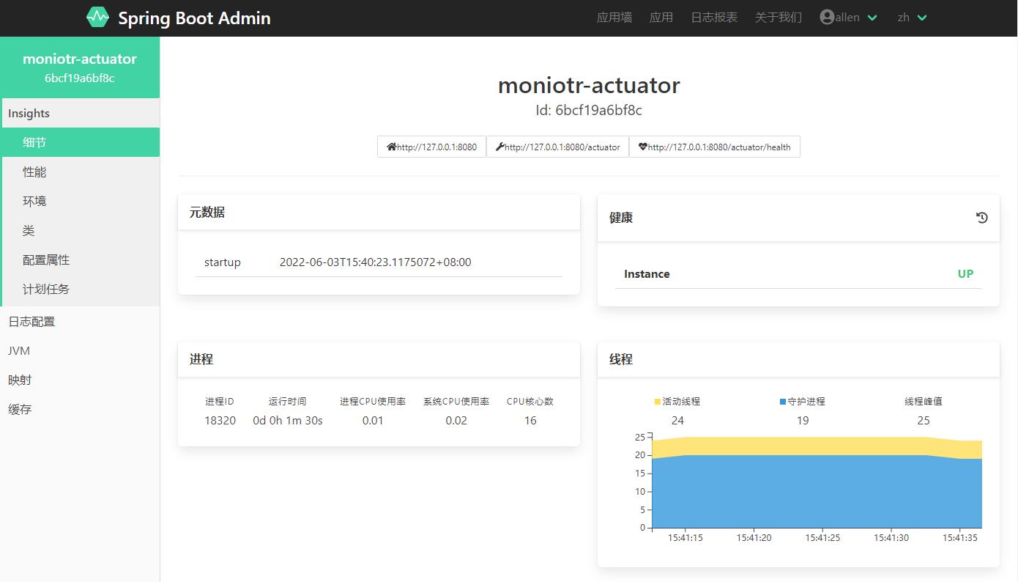Collapse the Insights sidebar section
1018x582 pixels.
[80, 113]
